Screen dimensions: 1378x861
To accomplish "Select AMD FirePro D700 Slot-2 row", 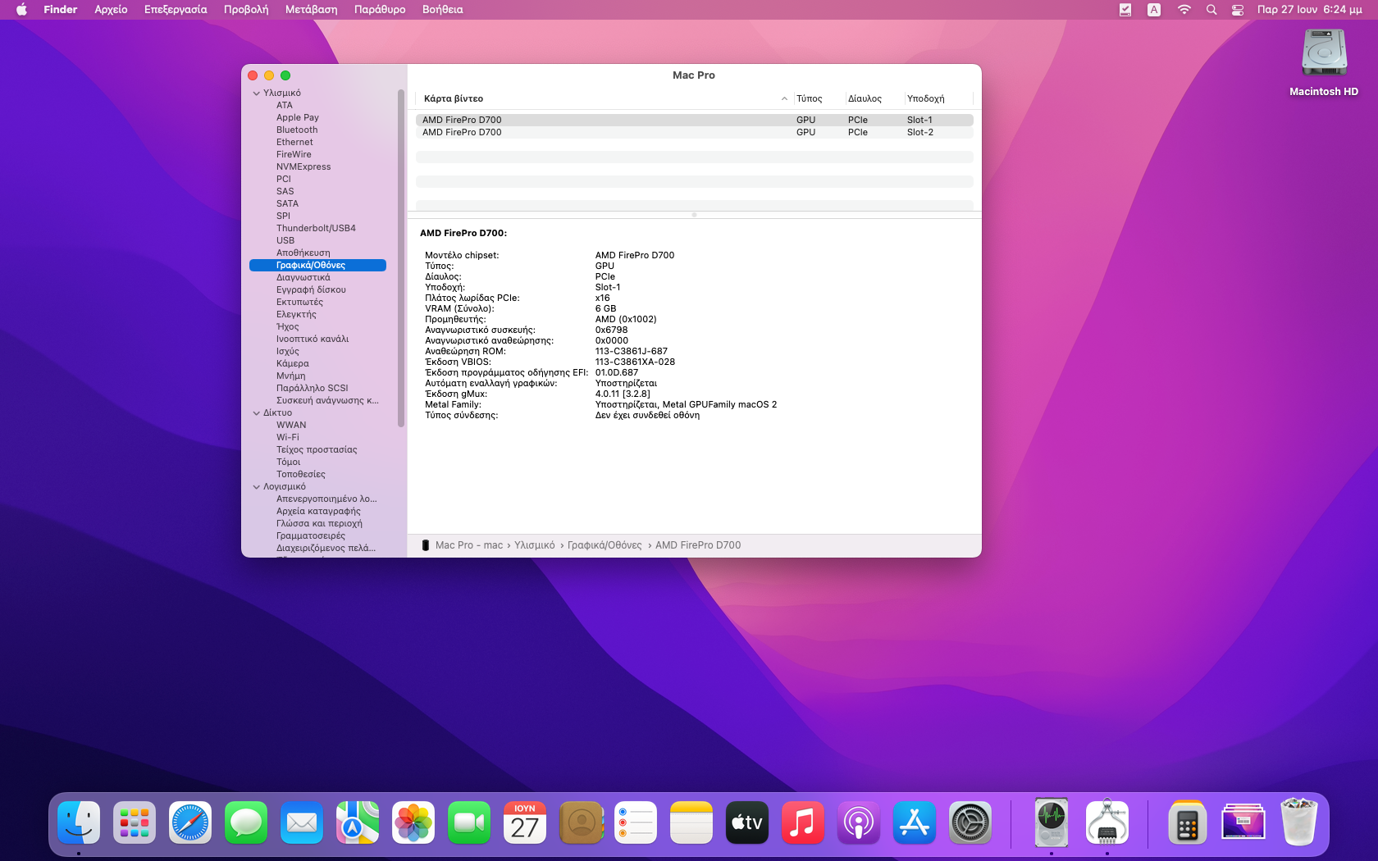I will pos(695,132).
